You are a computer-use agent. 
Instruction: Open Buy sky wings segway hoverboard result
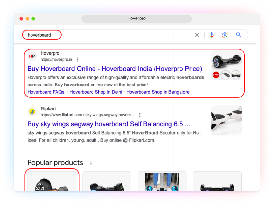pyautogui.click(x=109, y=124)
